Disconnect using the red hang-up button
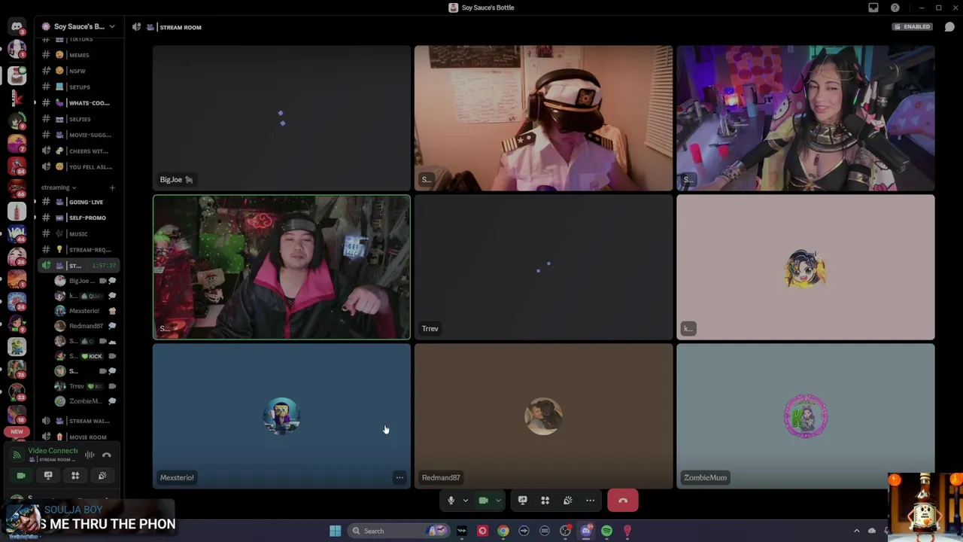 pyautogui.click(x=622, y=501)
